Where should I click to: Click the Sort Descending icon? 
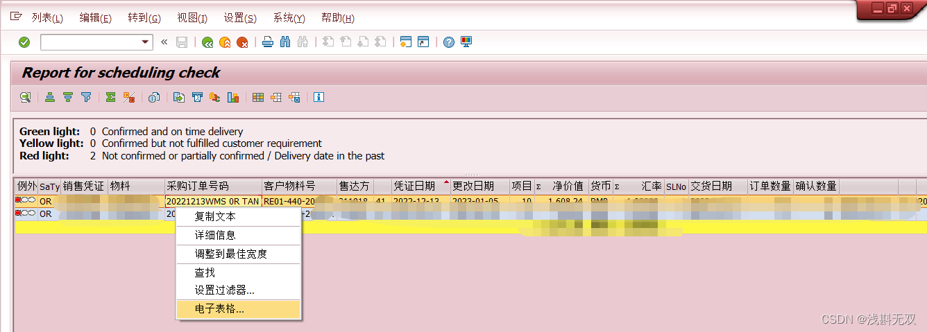point(68,98)
